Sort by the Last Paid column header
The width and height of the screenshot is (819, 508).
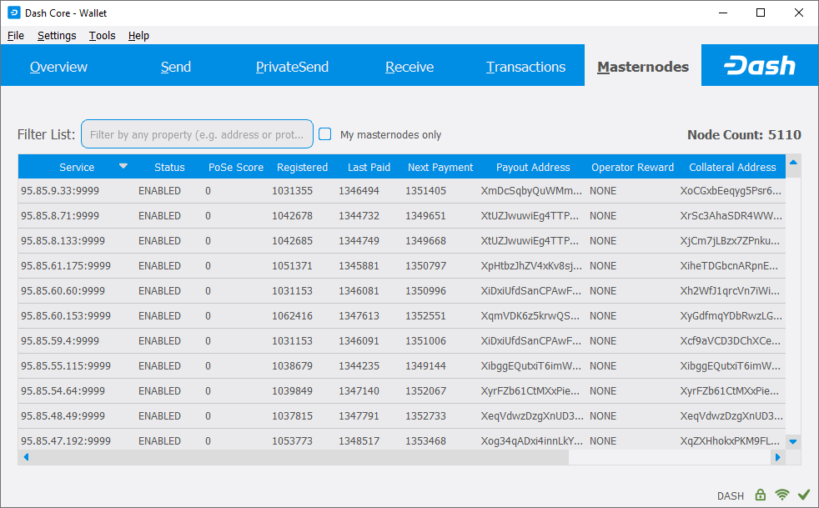point(369,167)
